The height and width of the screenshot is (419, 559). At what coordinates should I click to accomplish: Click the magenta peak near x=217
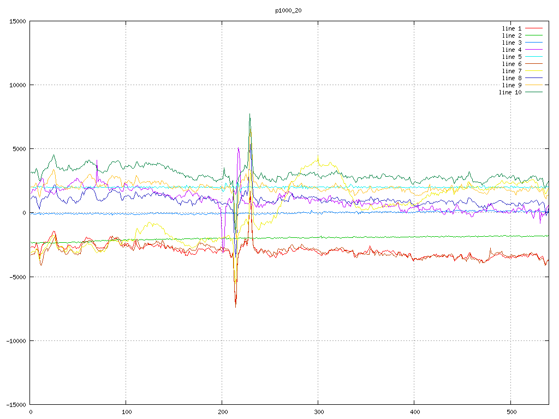pyautogui.click(x=239, y=148)
